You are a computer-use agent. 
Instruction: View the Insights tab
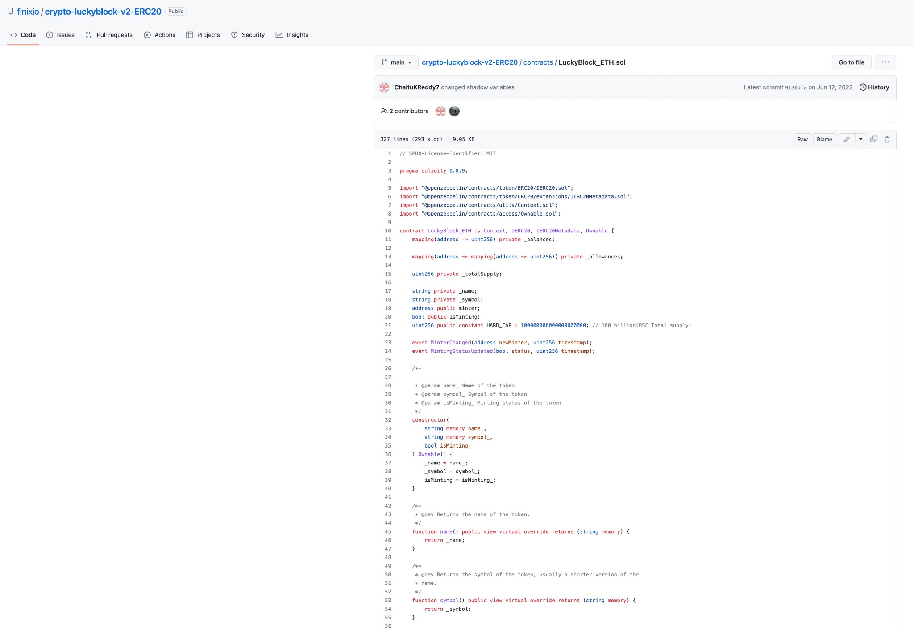coord(292,35)
